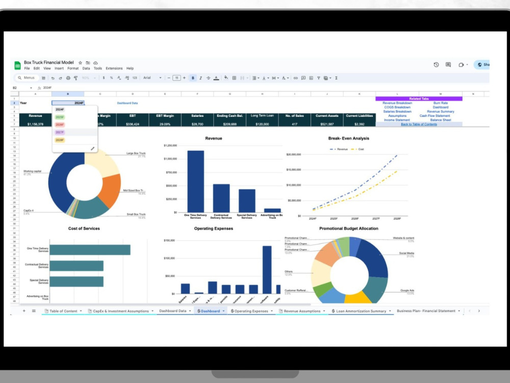Open the Google Sheets home icon

17,65
